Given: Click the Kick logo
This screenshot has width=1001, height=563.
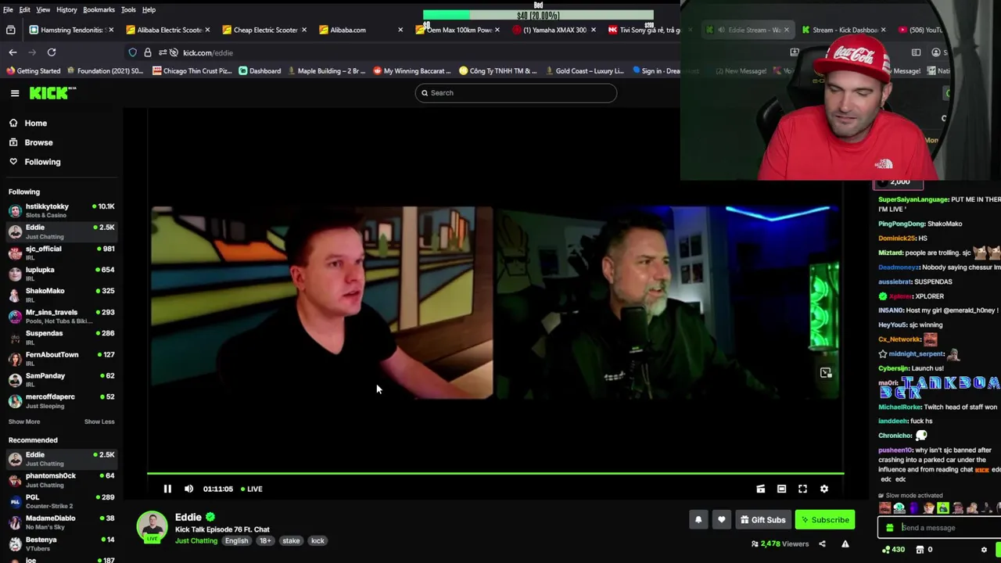Looking at the screenshot, I should pyautogui.click(x=52, y=93).
